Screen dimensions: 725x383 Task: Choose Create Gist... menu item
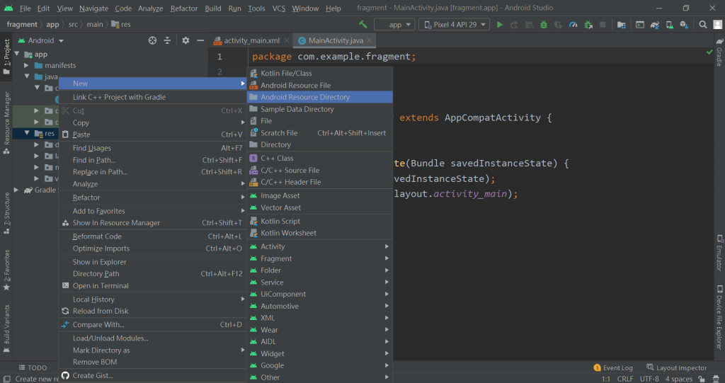pos(153,376)
